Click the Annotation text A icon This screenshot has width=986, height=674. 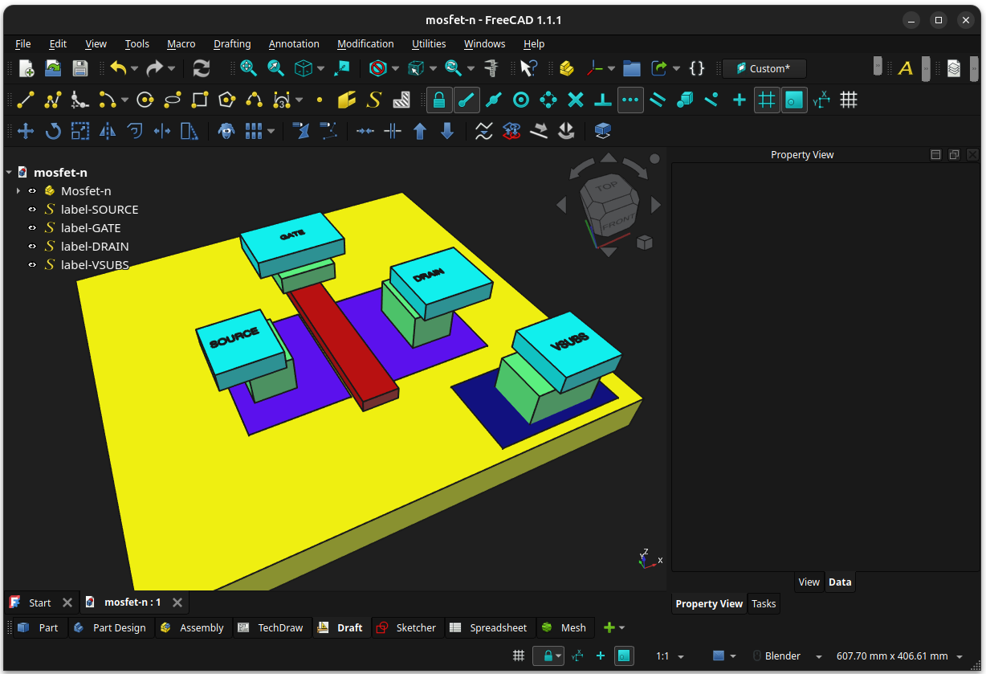906,68
